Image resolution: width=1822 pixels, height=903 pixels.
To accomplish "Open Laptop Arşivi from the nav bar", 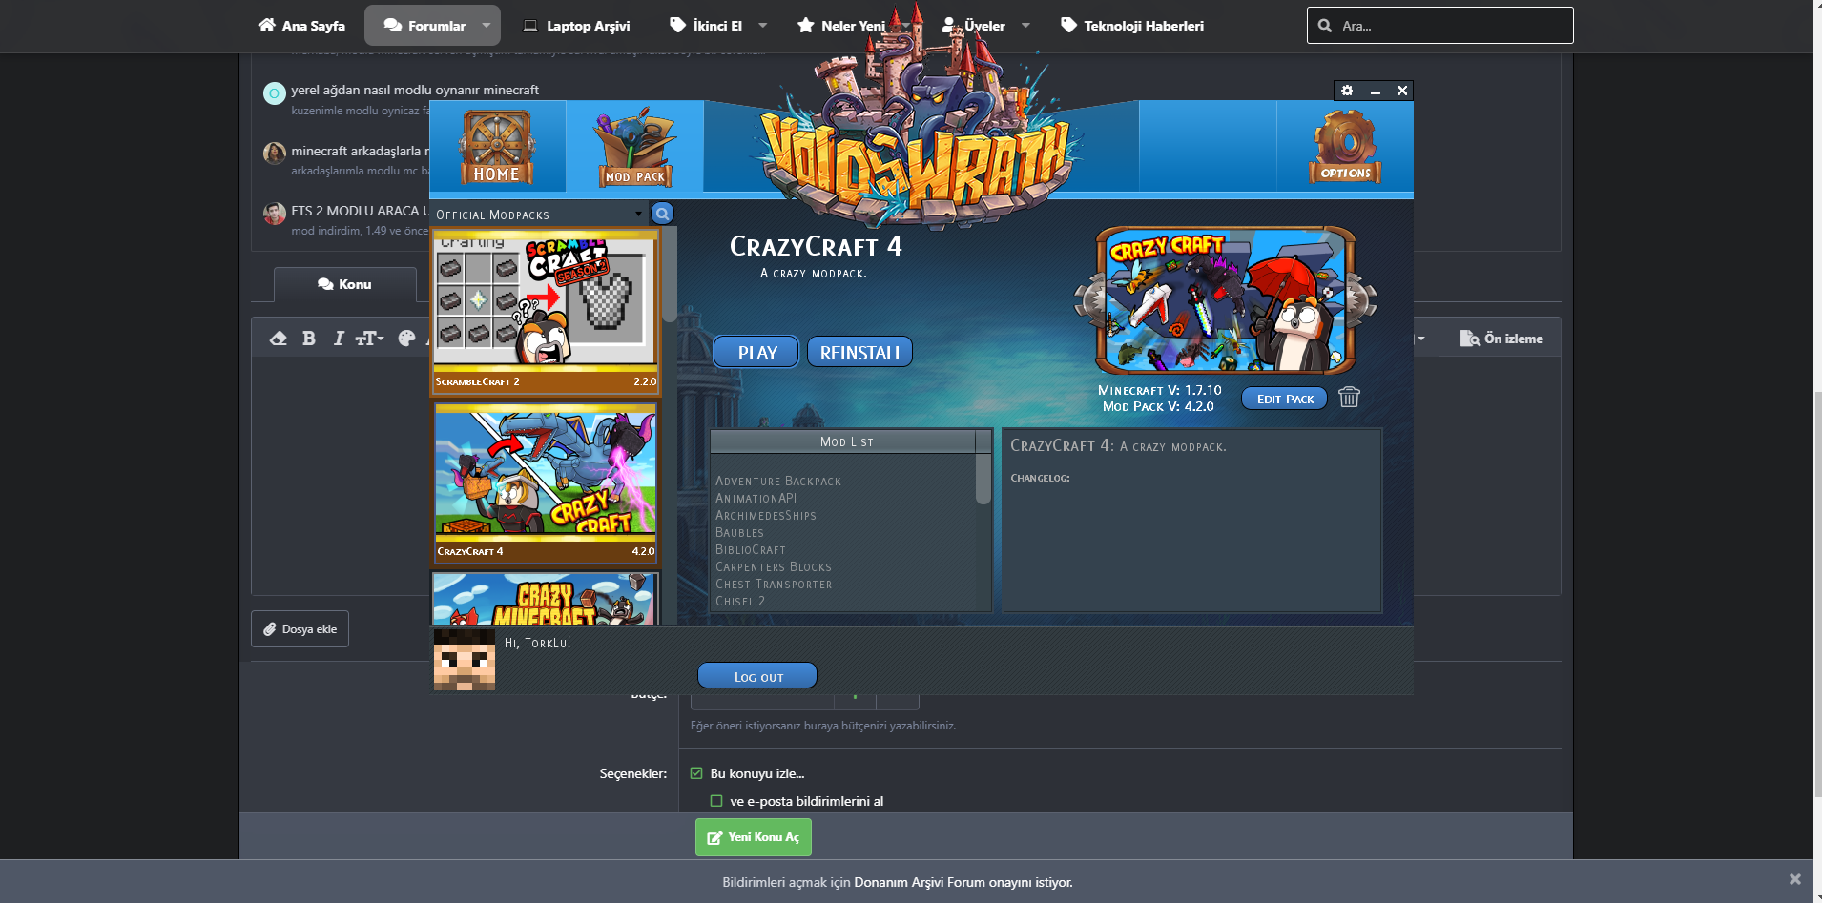I will (x=576, y=26).
